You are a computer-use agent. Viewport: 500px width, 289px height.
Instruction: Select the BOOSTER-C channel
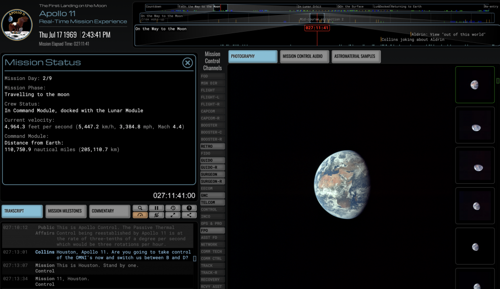pyautogui.click(x=212, y=132)
